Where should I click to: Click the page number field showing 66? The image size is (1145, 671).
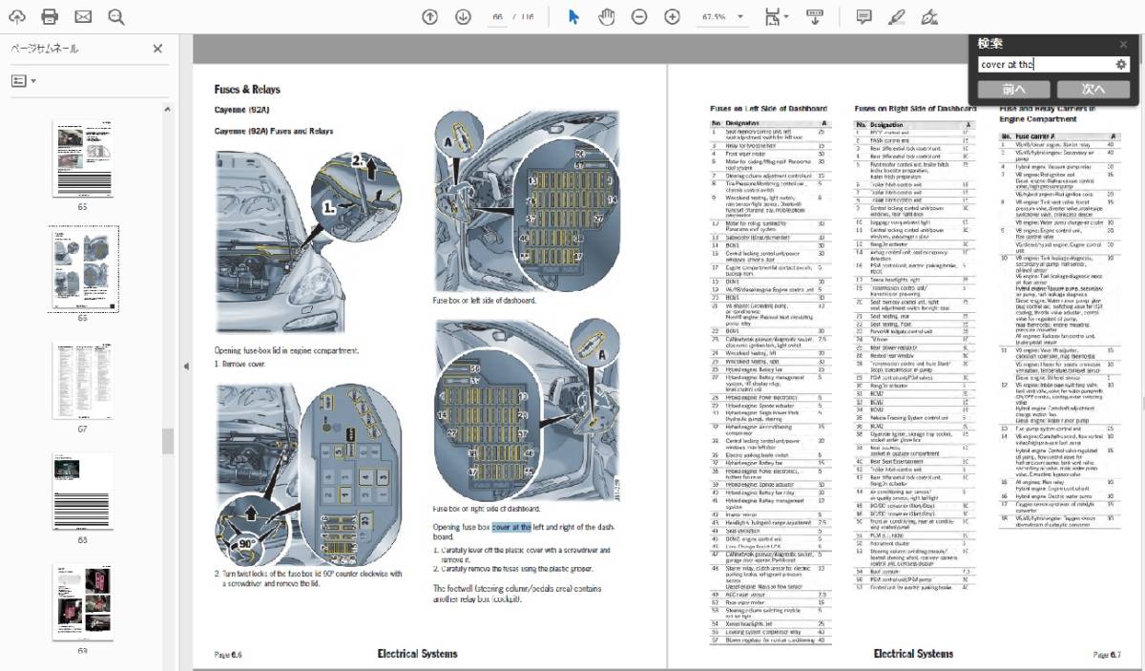click(496, 16)
